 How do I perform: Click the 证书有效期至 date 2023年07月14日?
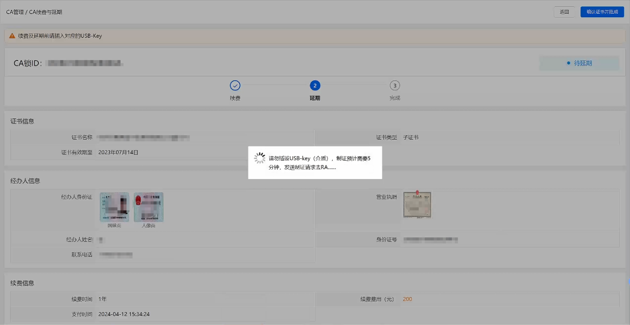(x=118, y=152)
